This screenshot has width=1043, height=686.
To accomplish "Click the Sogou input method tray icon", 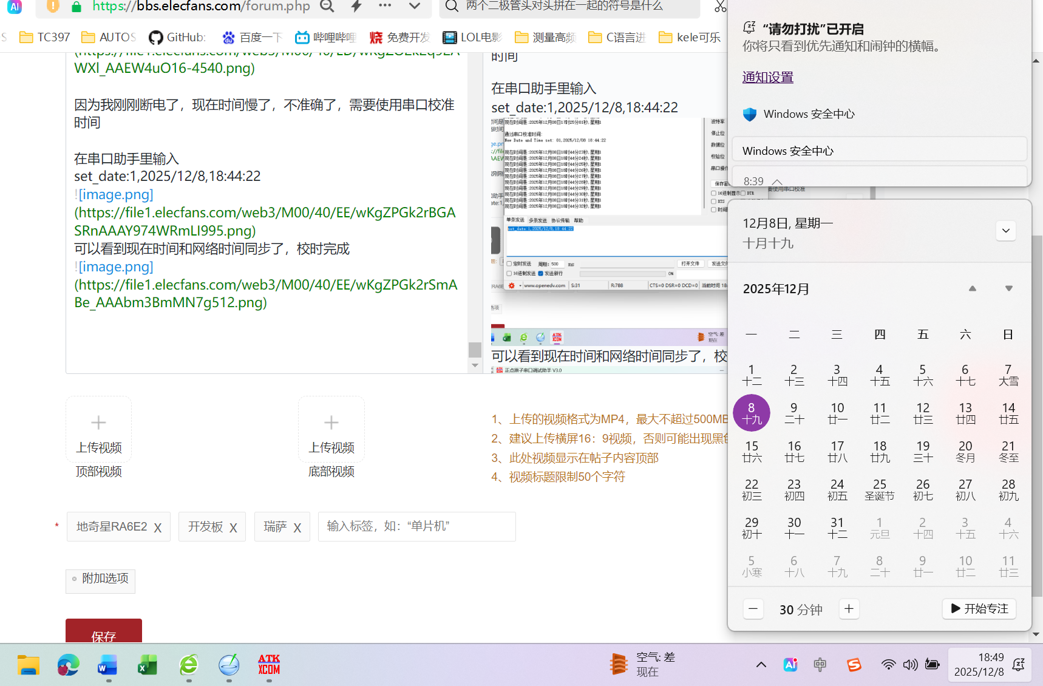I will pyautogui.click(x=854, y=665).
